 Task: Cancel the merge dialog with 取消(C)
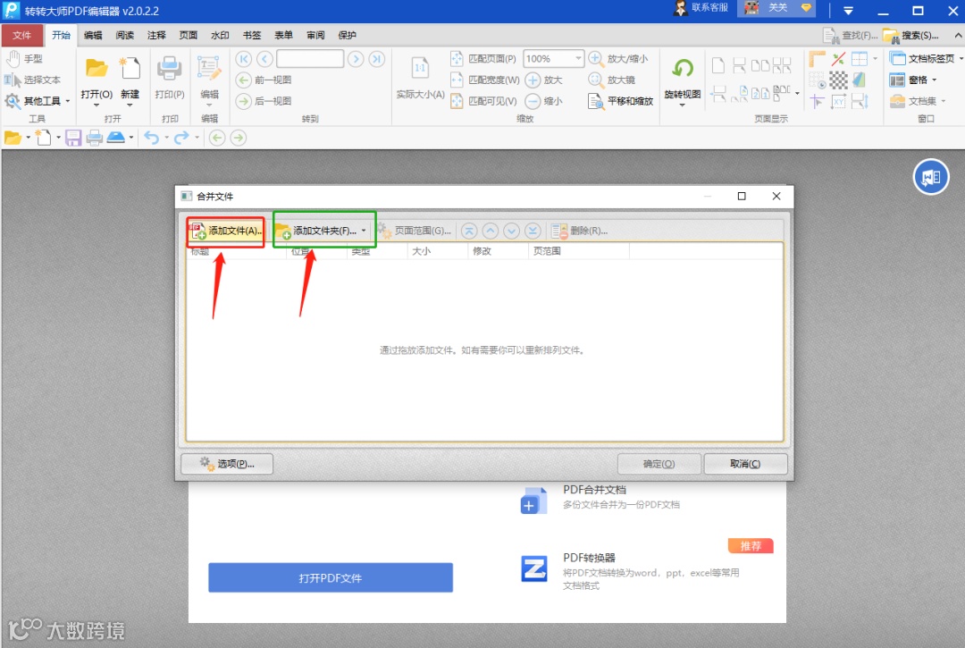(x=745, y=463)
